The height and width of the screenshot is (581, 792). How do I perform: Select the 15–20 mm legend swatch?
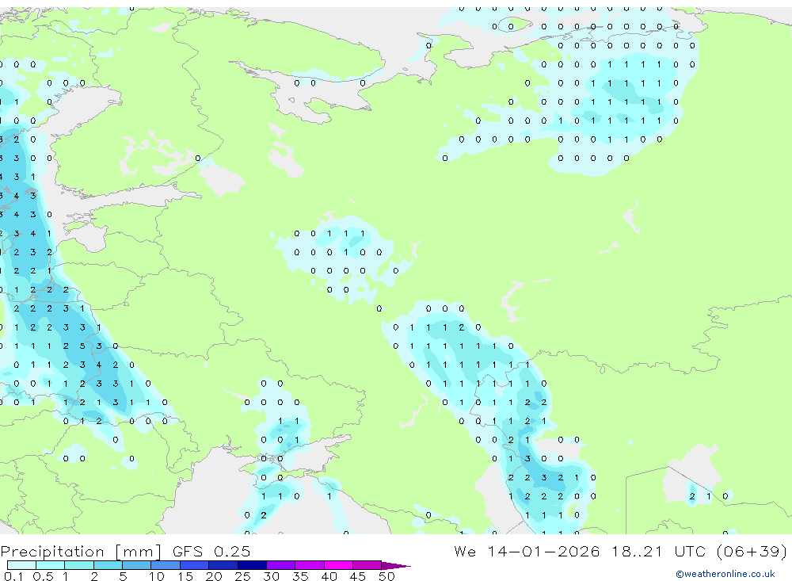(194, 565)
